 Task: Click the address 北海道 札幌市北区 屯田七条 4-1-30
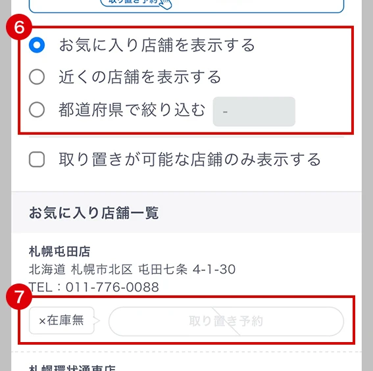click(x=132, y=269)
